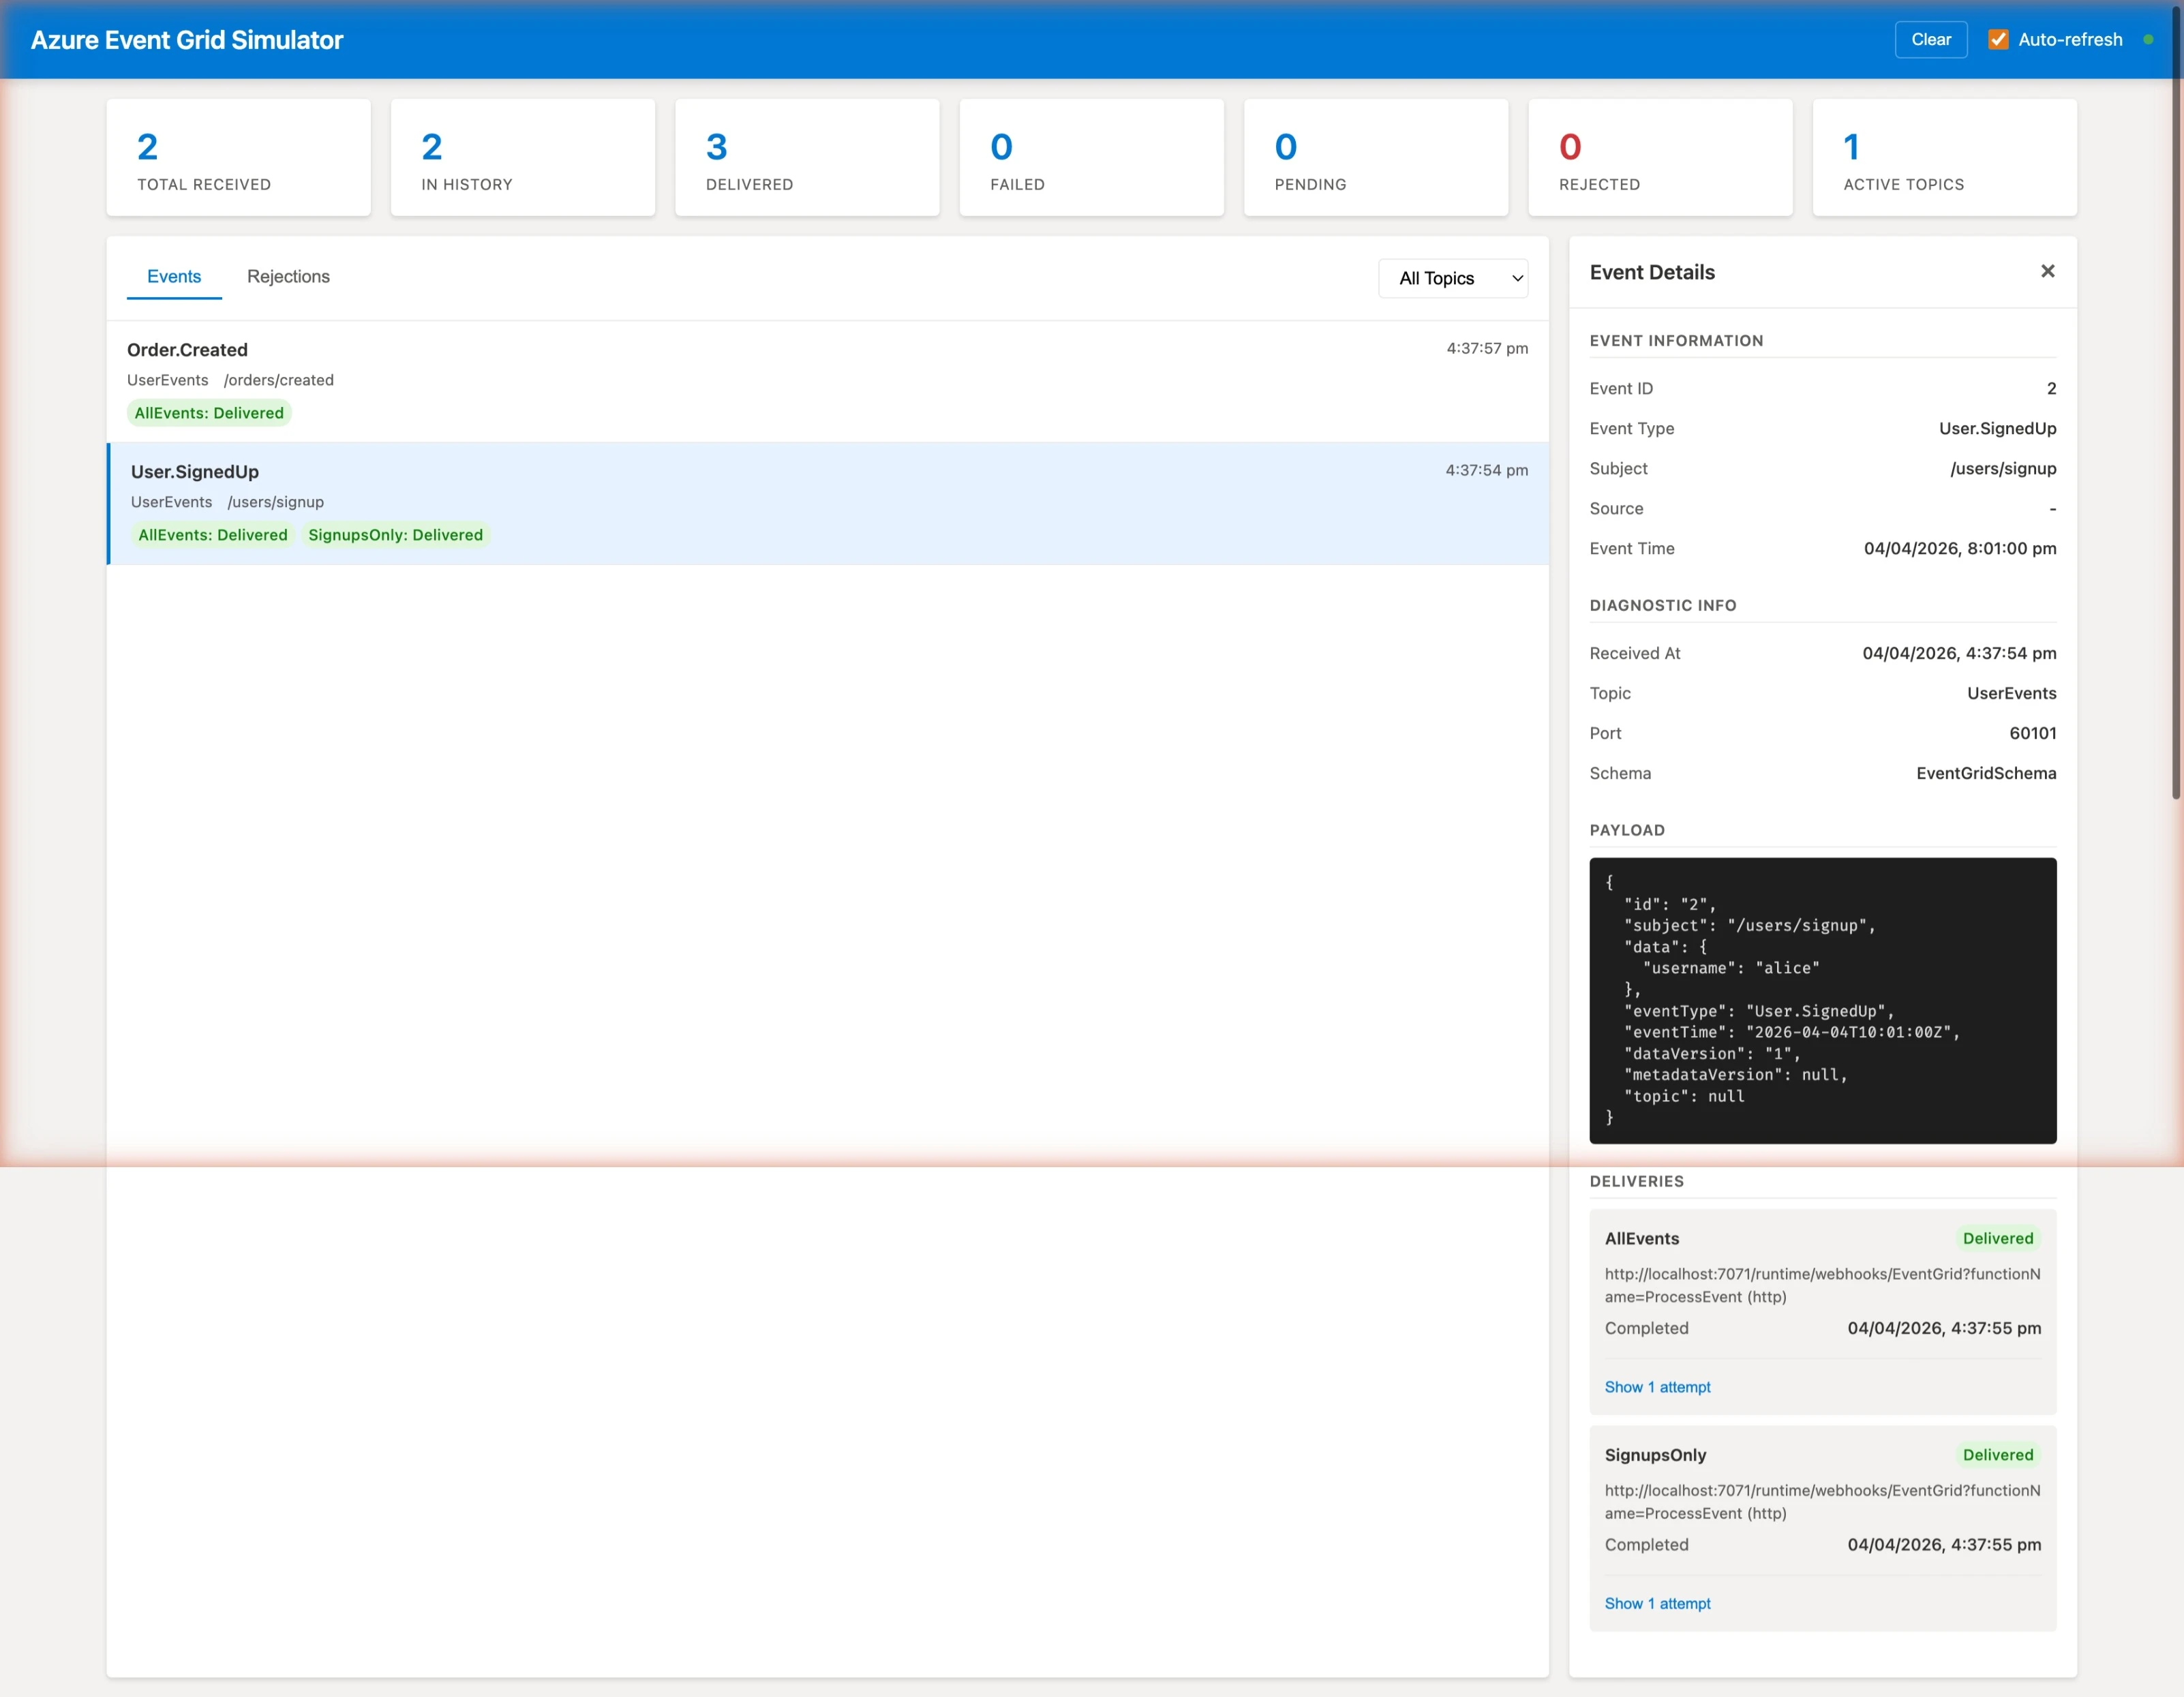Screen dimensions: 2184x1697
Task: Click the Clear button
Action: pyautogui.click(x=1930, y=39)
